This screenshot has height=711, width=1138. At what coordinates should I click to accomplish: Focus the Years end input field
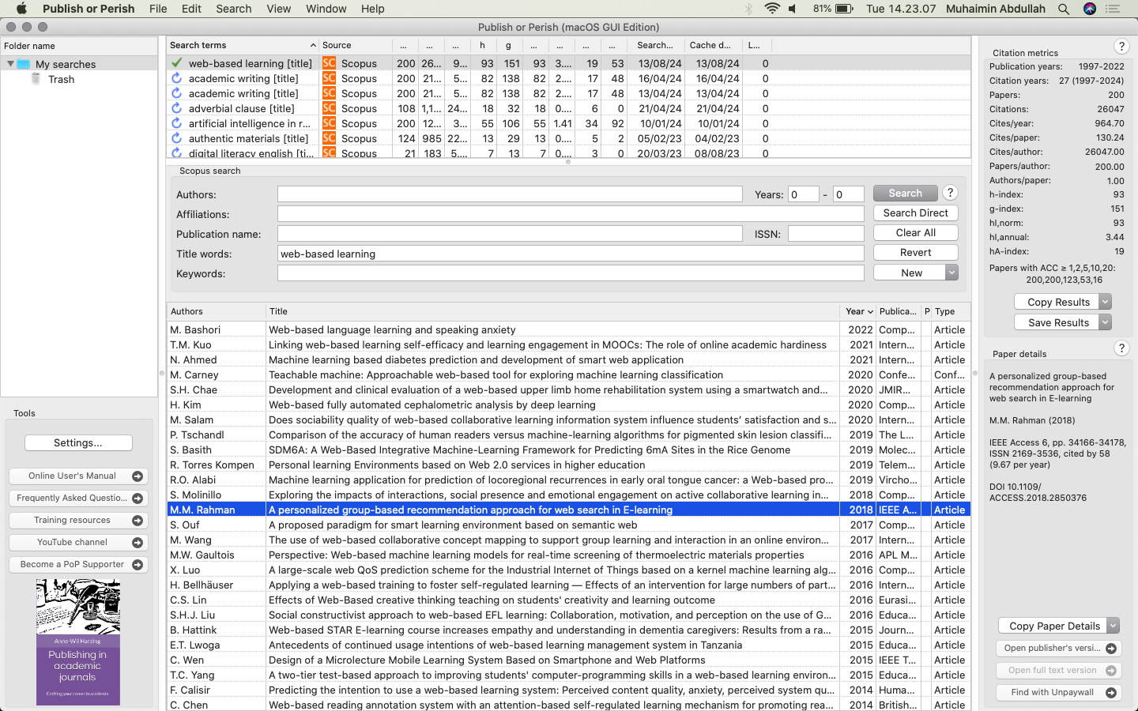click(849, 194)
